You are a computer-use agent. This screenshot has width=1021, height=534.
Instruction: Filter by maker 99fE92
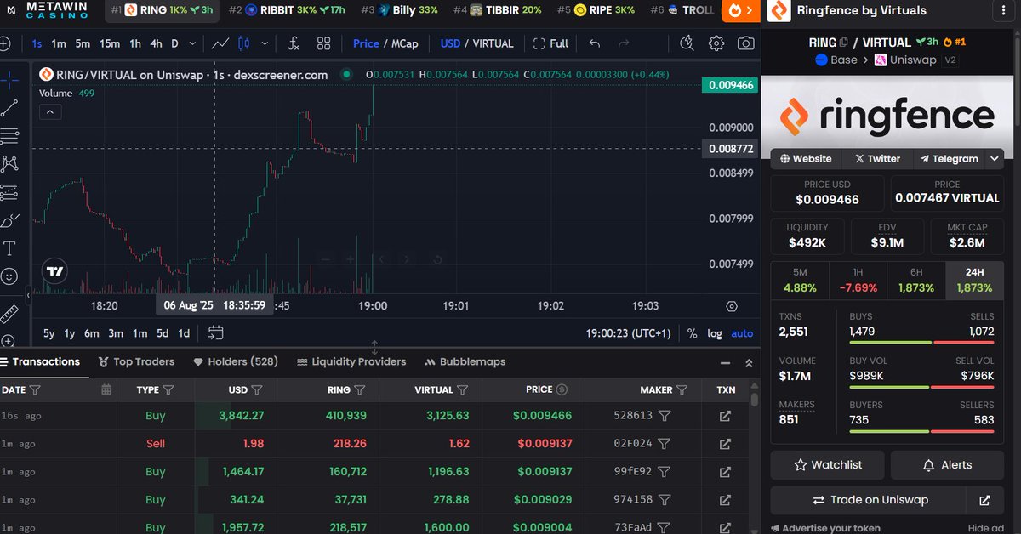[x=665, y=471]
